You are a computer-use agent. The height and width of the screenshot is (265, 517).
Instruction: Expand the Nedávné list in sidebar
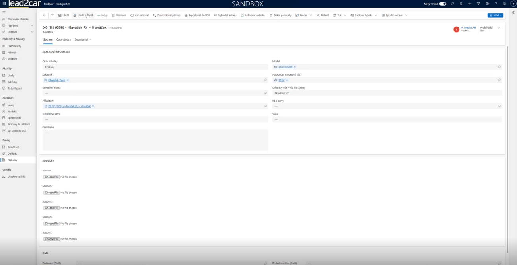tap(32, 25)
